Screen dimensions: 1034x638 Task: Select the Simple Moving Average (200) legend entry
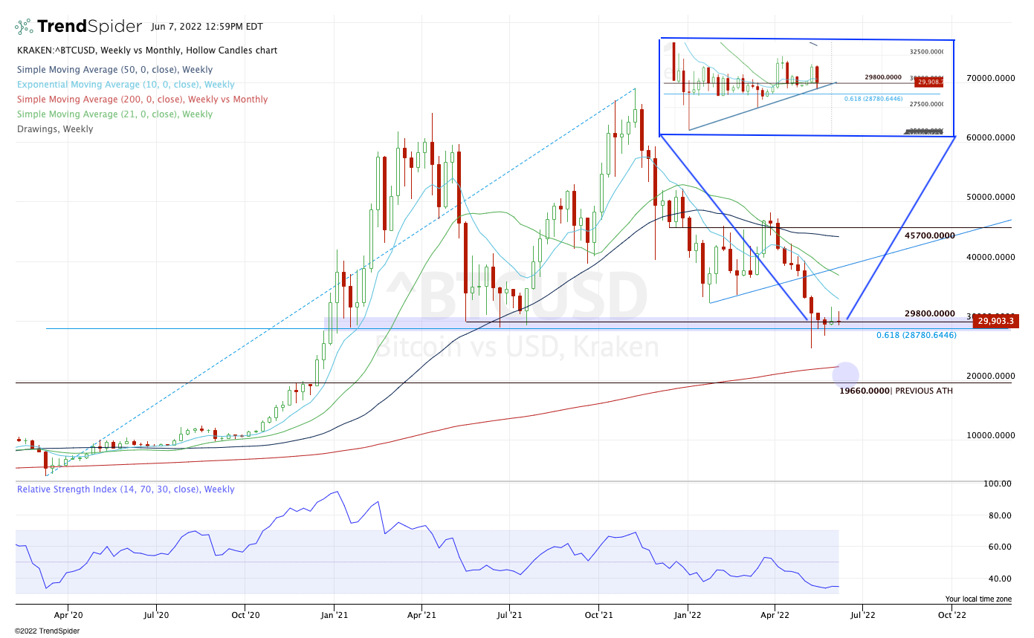point(142,100)
